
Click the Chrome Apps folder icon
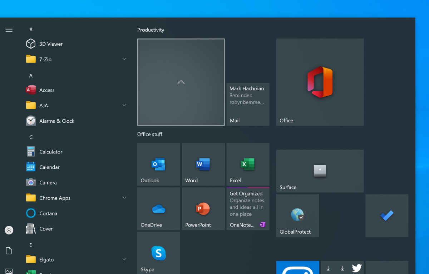click(31, 198)
